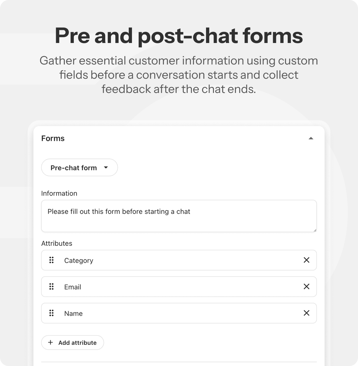
Task: Select the Email attribute label
Action: 73,287
